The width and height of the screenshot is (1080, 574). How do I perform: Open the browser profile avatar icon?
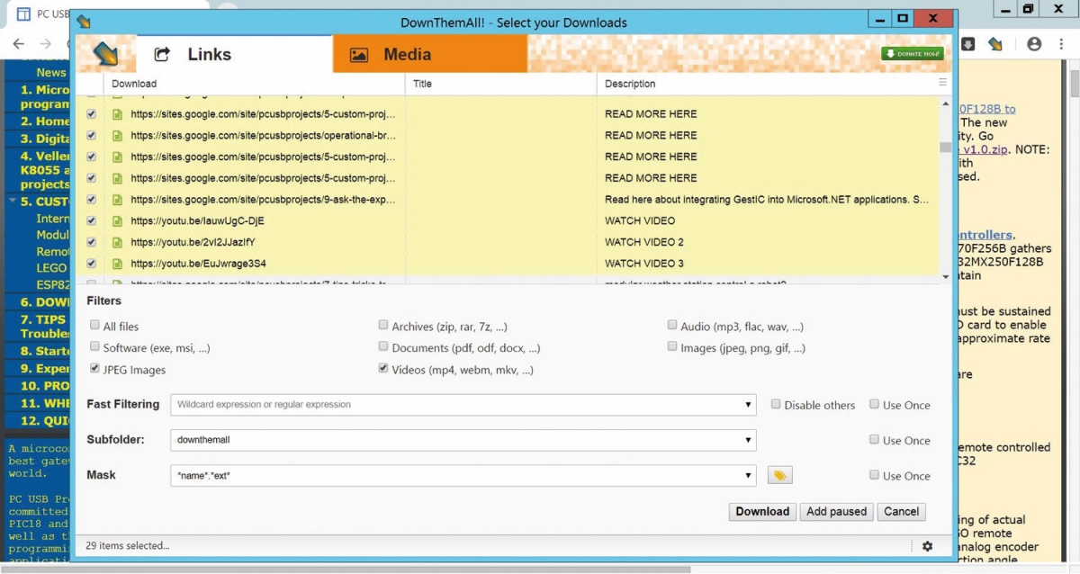pyautogui.click(x=1034, y=43)
